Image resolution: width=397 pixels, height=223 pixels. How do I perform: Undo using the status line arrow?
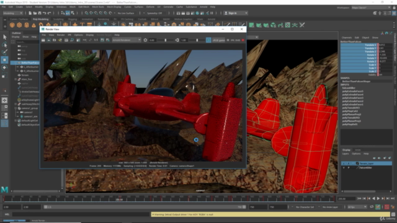(x=45, y=13)
